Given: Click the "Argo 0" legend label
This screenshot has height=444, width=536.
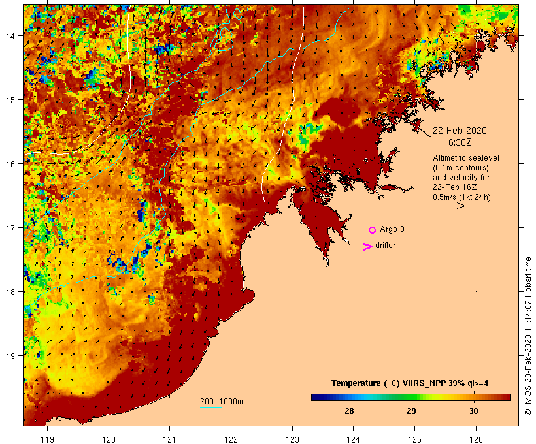Looking at the screenshot, I should (x=392, y=229).
